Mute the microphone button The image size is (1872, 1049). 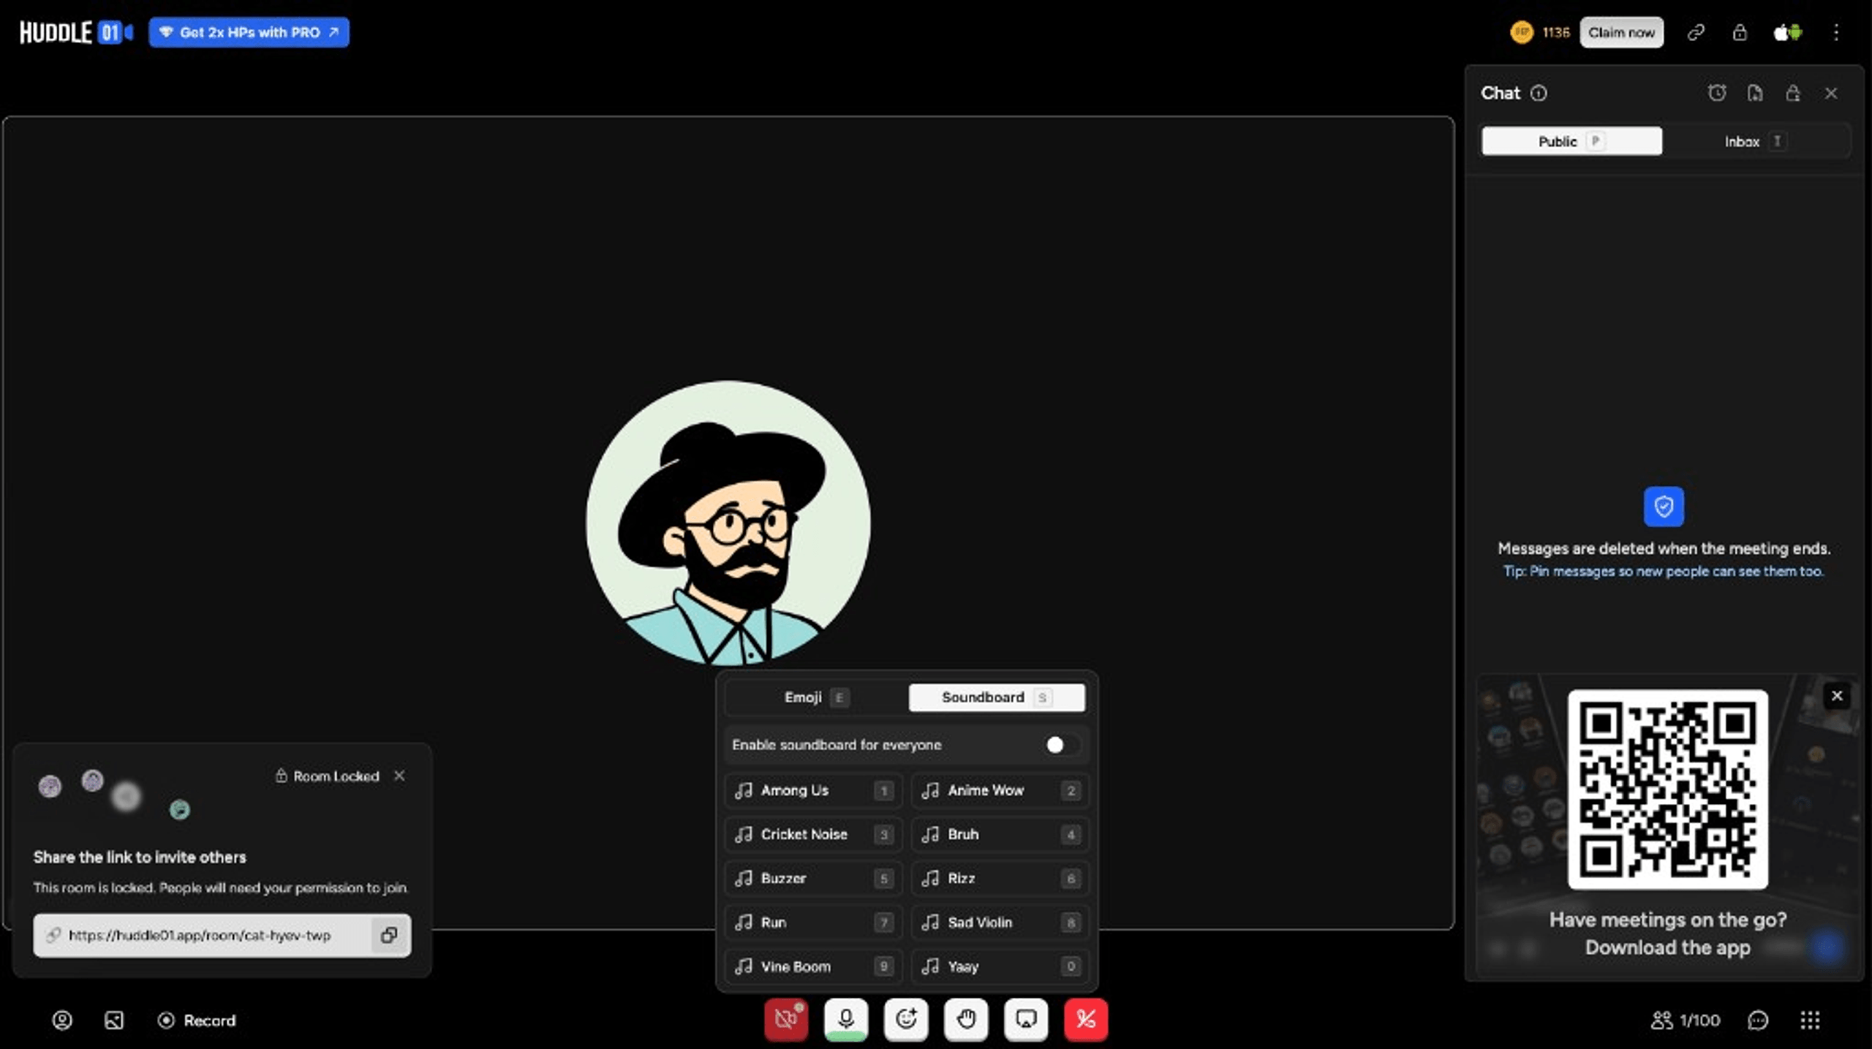846,1019
